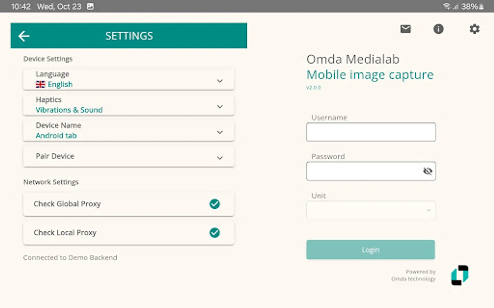This screenshot has height=308, width=494.
Task: Disable Check Global Proxy
Action: coord(214,204)
